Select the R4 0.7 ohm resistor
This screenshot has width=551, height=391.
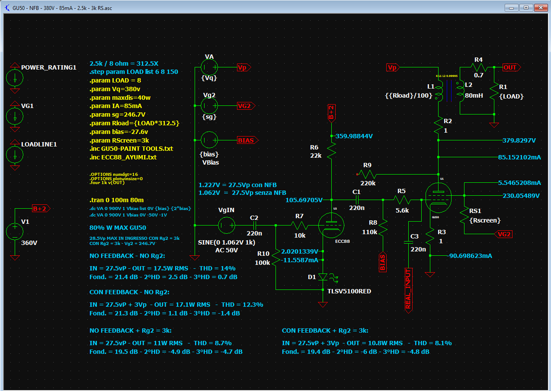[478, 67]
